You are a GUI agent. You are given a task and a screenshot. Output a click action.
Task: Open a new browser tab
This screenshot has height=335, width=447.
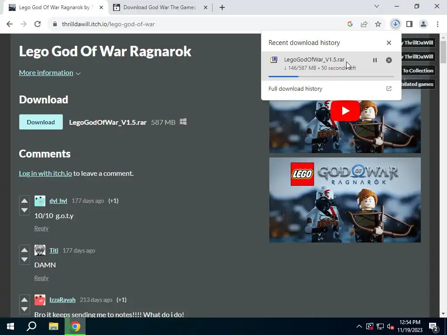pos(222,8)
